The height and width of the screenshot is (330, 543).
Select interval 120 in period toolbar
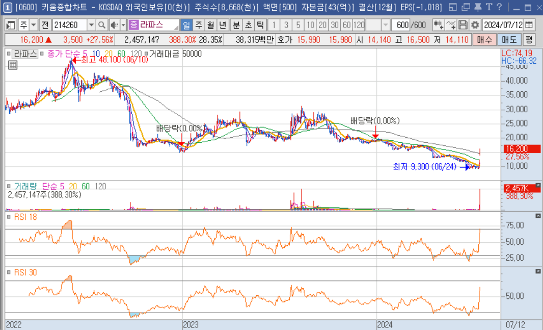(x=359, y=25)
